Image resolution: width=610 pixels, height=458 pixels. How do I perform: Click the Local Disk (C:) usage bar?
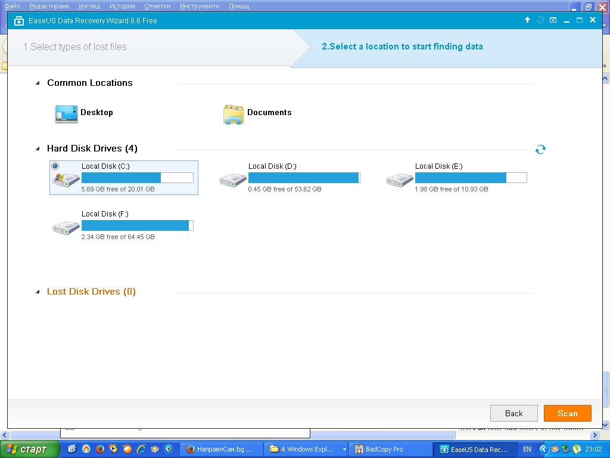tap(138, 178)
